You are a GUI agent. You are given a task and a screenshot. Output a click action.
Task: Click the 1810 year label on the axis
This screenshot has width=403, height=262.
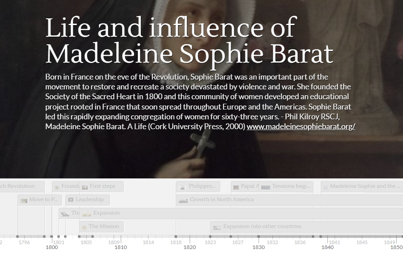point(121,247)
